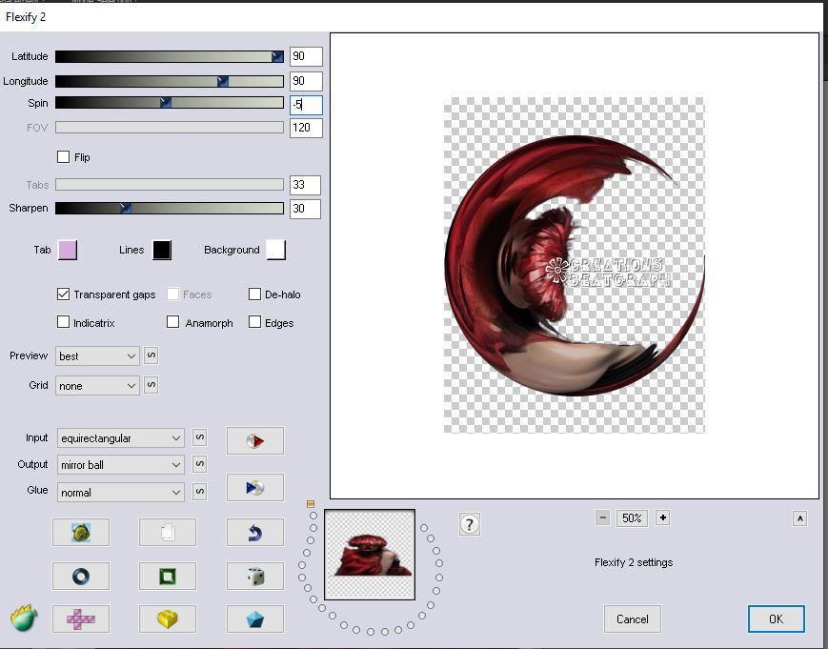Toggle the De-halo checkbox
The image size is (828, 649).
point(254,294)
